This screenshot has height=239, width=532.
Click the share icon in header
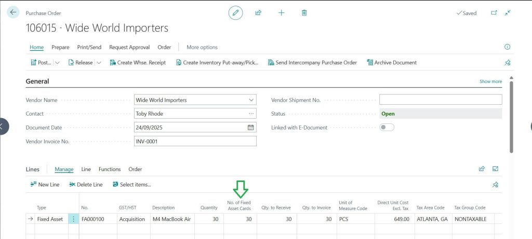click(x=258, y=13)
